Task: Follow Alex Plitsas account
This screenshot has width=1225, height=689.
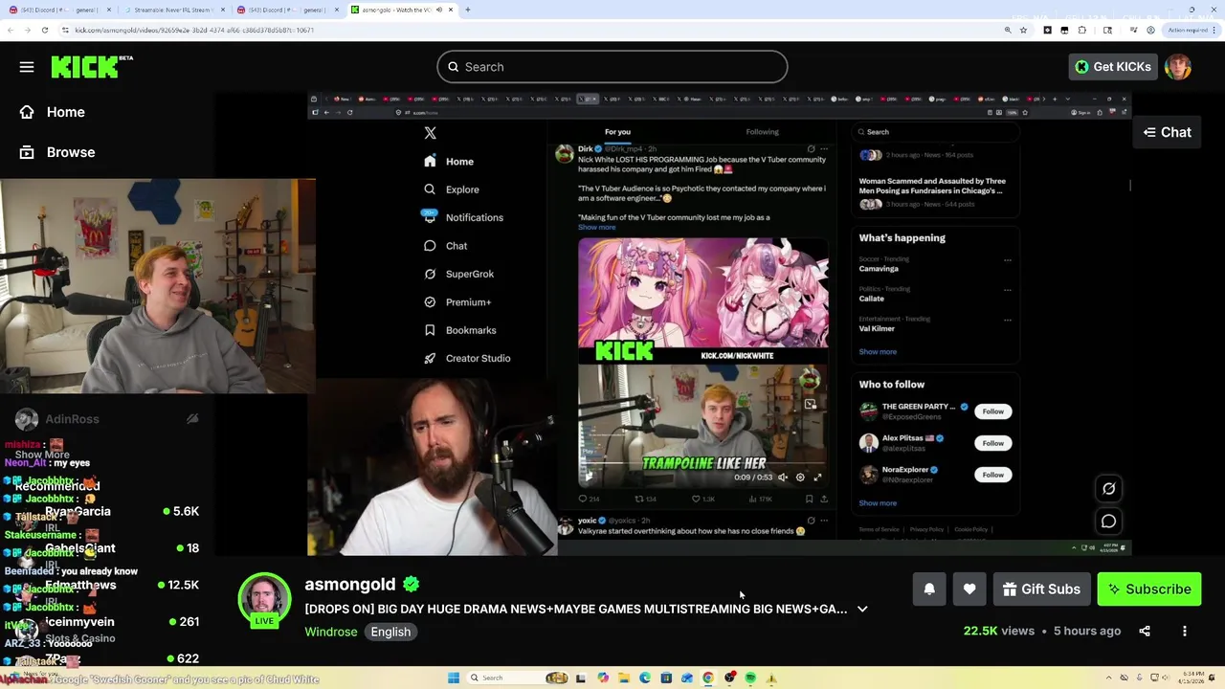Action: [x=992, y=443]
